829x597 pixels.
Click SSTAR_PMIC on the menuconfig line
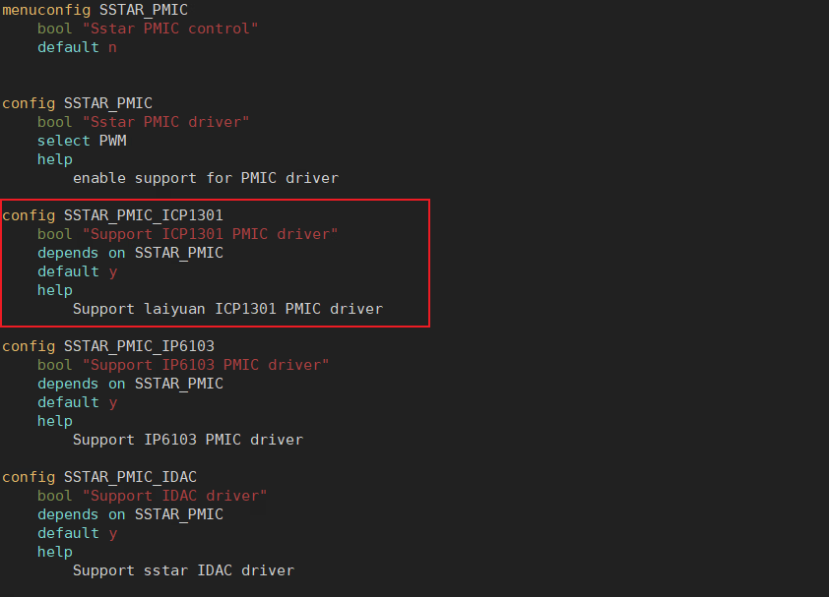143,10
